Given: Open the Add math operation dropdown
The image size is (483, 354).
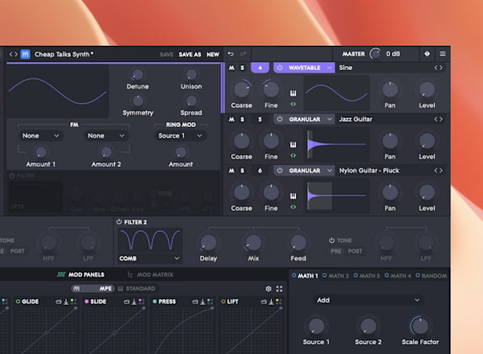Looking at the screenshot, I should coord(369,300).
